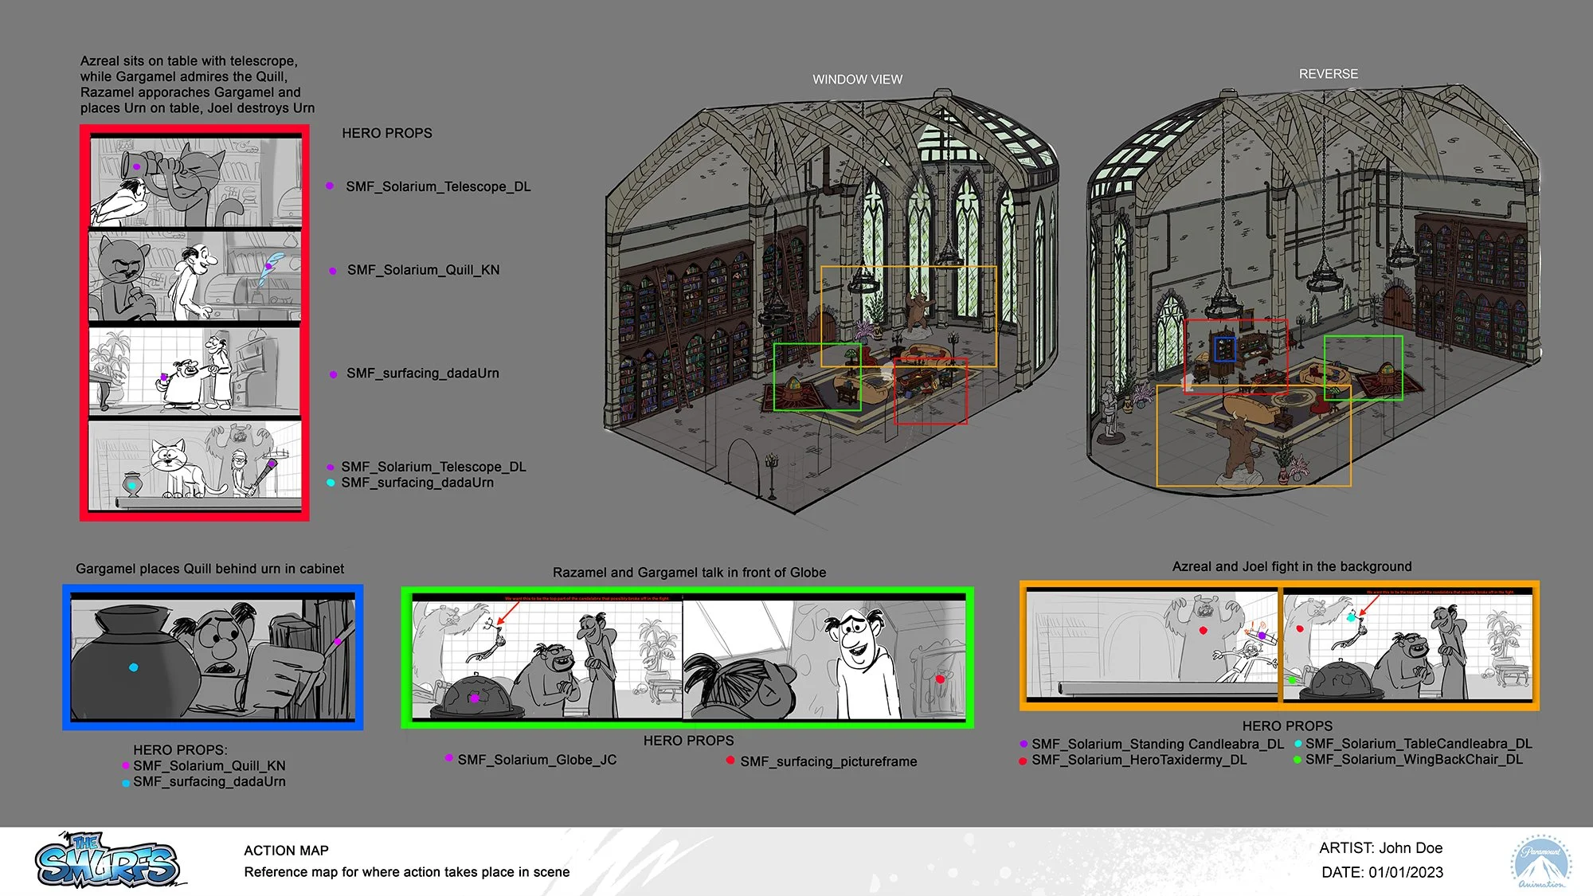
Task: Click the WINDOW VIEW heading
Action: 857,80
